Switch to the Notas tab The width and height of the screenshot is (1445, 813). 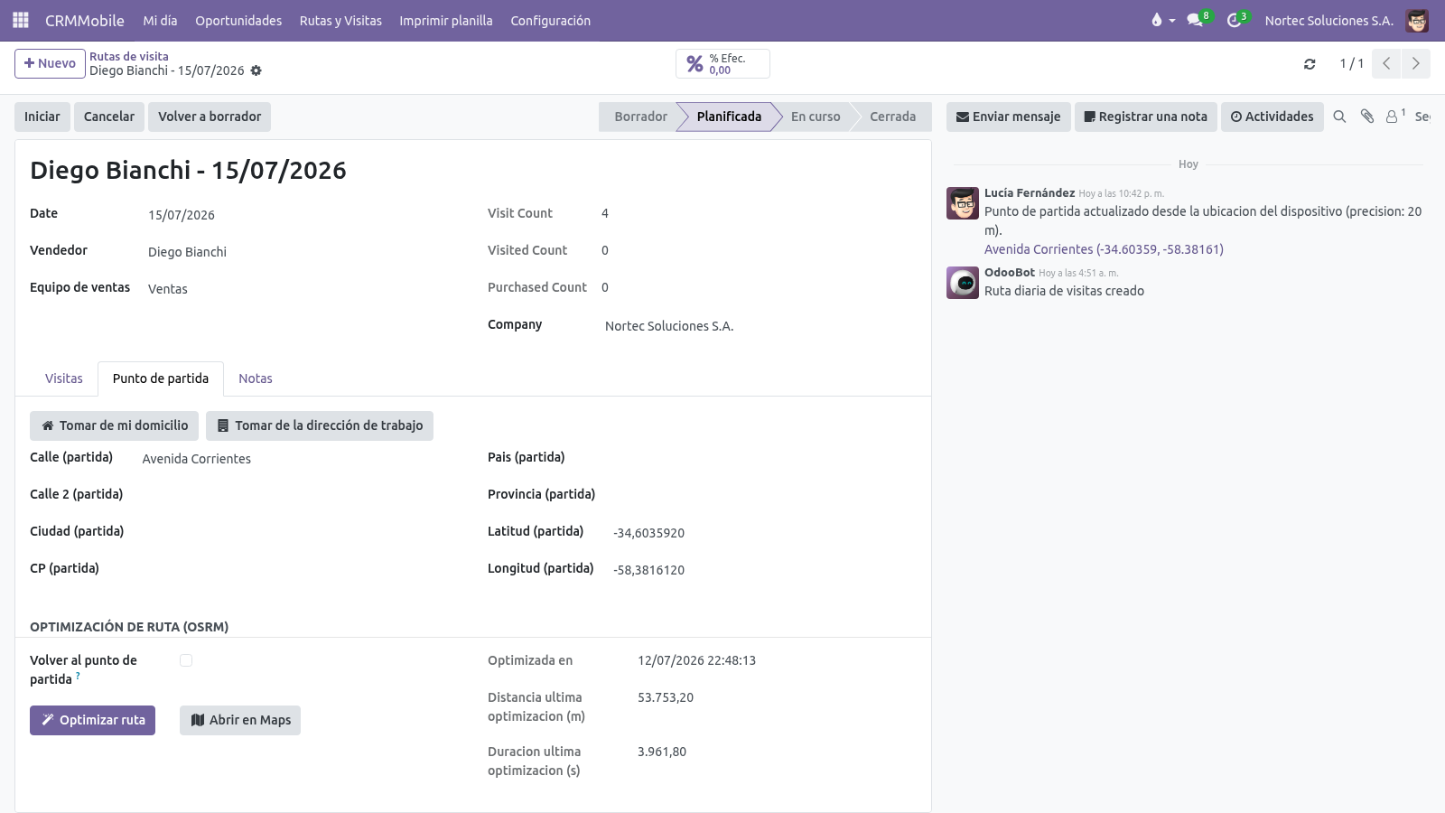tap(256, 378)
